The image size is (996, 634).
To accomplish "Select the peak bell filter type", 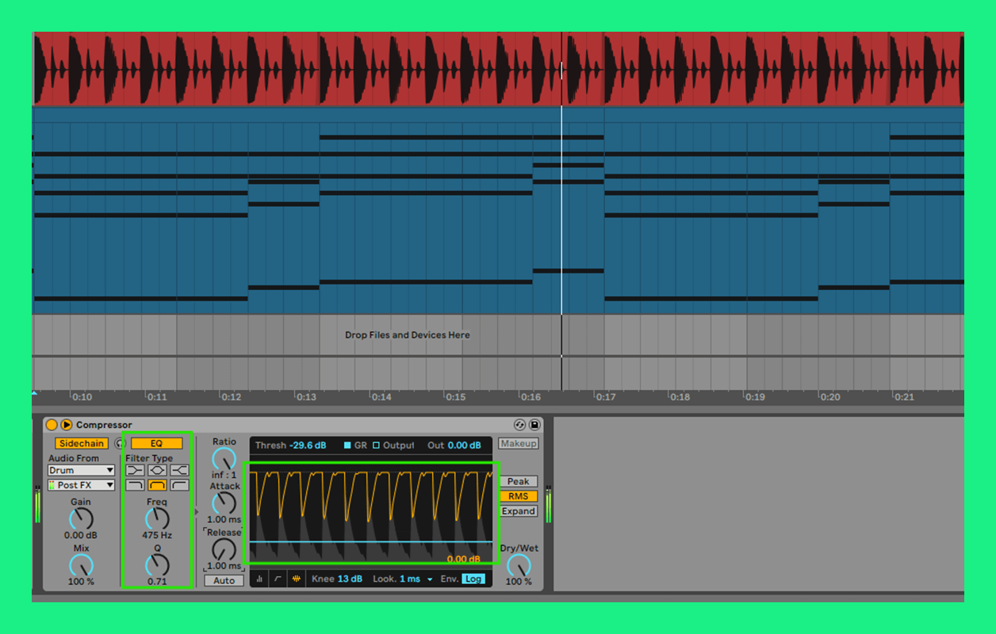I will [x=157, y=470].
